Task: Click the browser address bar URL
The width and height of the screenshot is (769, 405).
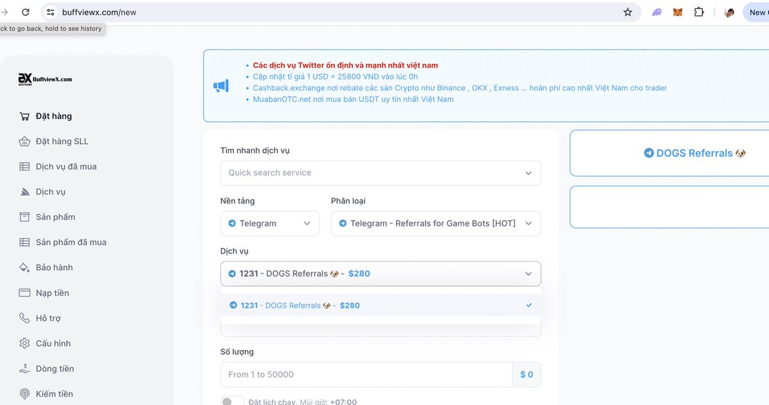Action: [99, 12]
